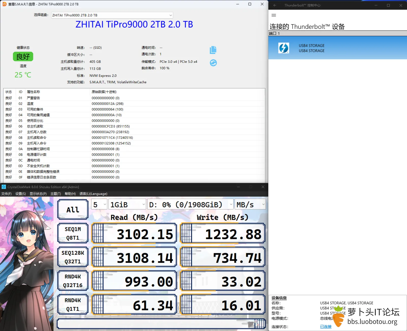
Task: Open the target drive dropdown D: 0%
Action: pos(190,204)
